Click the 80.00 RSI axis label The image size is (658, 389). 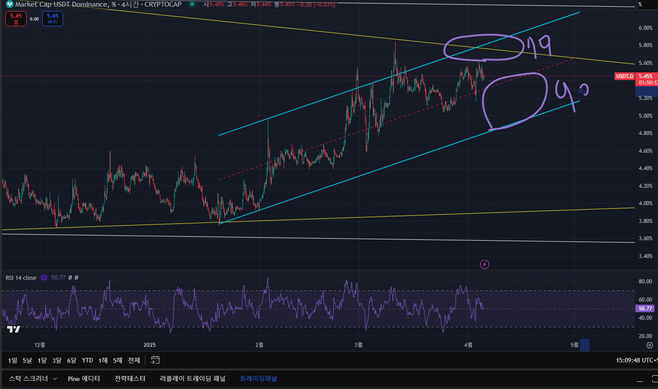[646, 282]
